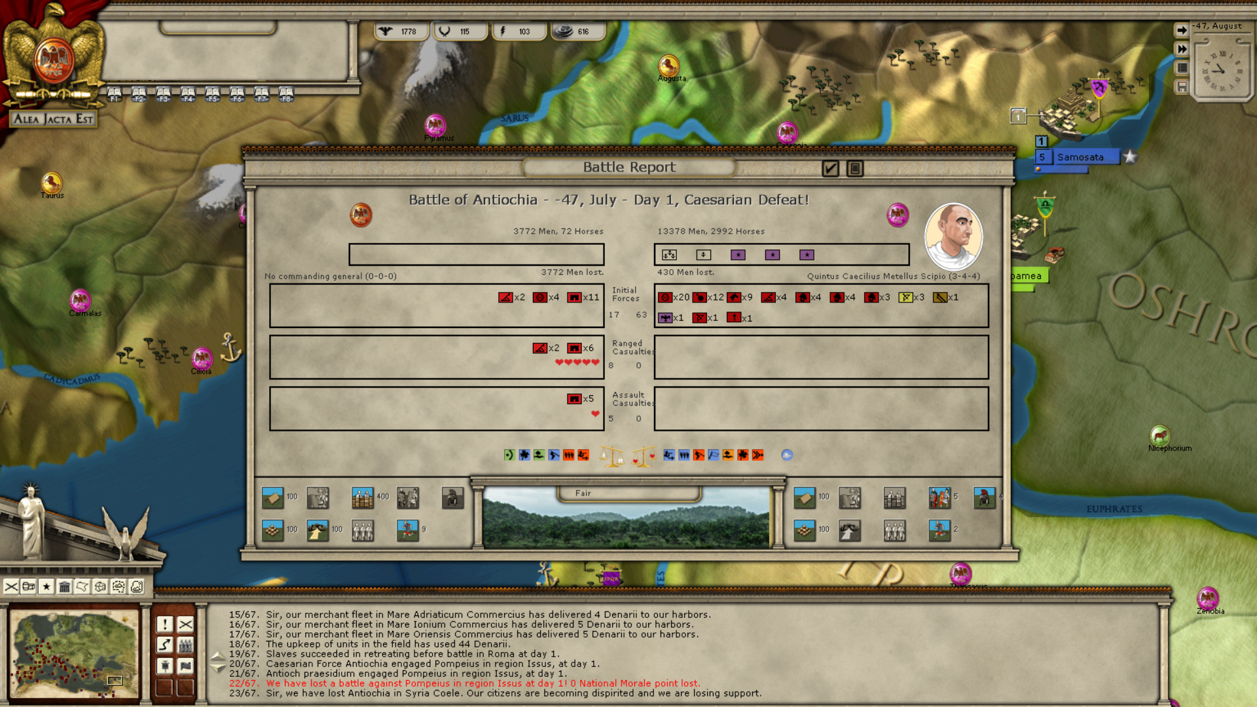Click the Pompeian faction emblem beside the portrait
The height and width of the screenshot is (707, 1257).
[x=898, y=215]
